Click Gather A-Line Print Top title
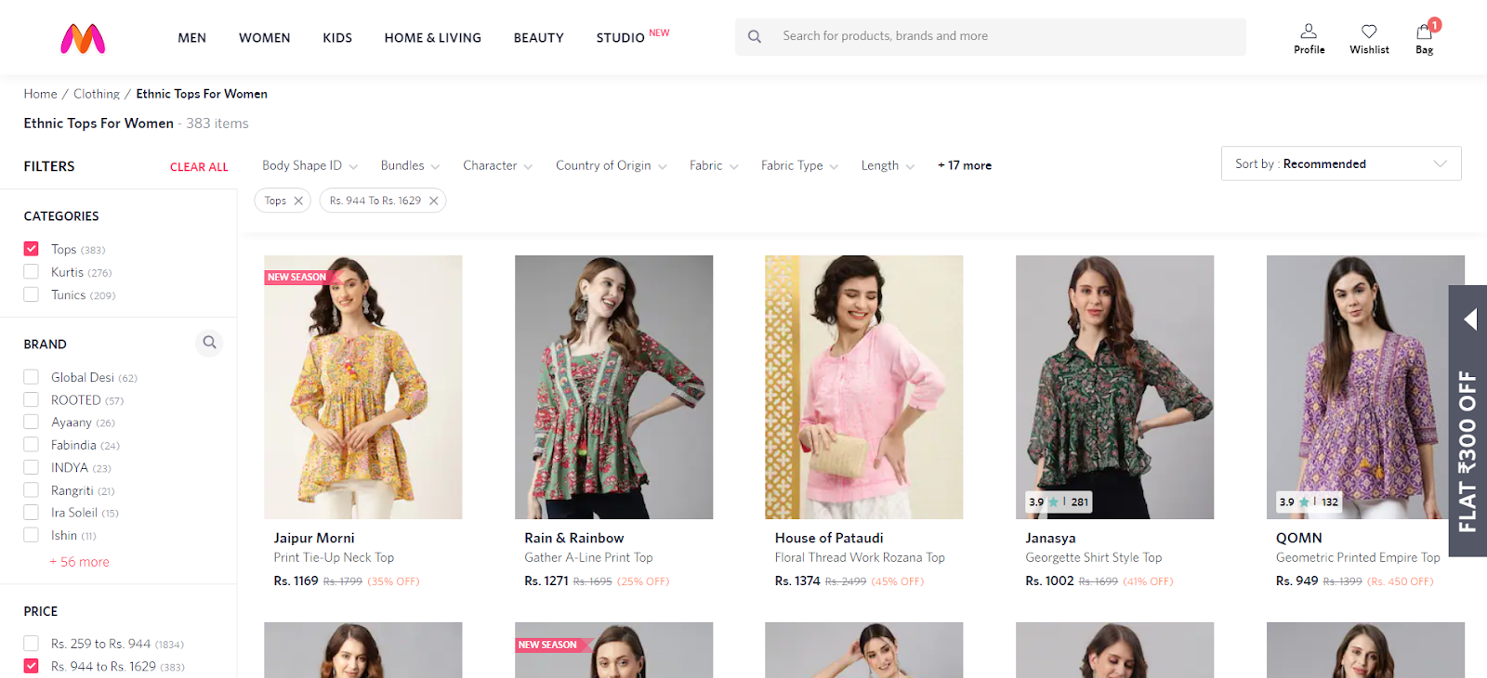The image size is (1487, 678). pos(588,557)
